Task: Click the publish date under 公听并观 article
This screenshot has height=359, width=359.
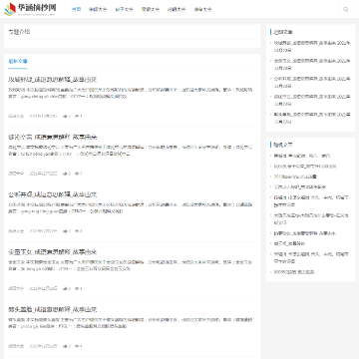Action: pyautogui.click(x=44, y=231)
